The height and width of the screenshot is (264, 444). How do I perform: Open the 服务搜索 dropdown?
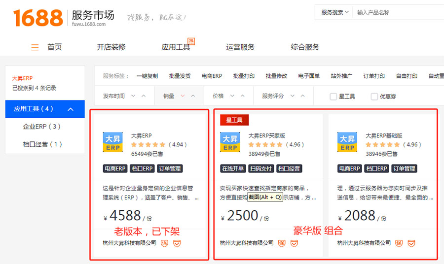click(x=334, y=12)
